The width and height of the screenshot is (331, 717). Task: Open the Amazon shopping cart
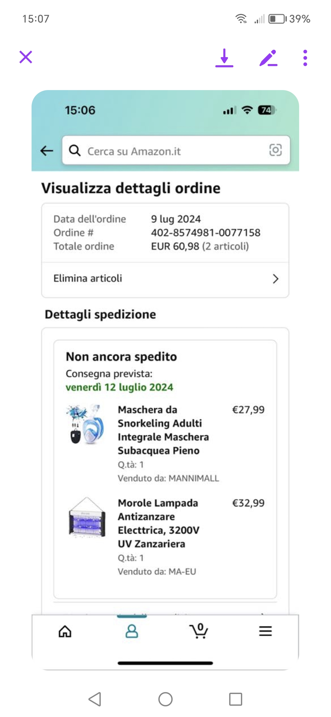199,631
